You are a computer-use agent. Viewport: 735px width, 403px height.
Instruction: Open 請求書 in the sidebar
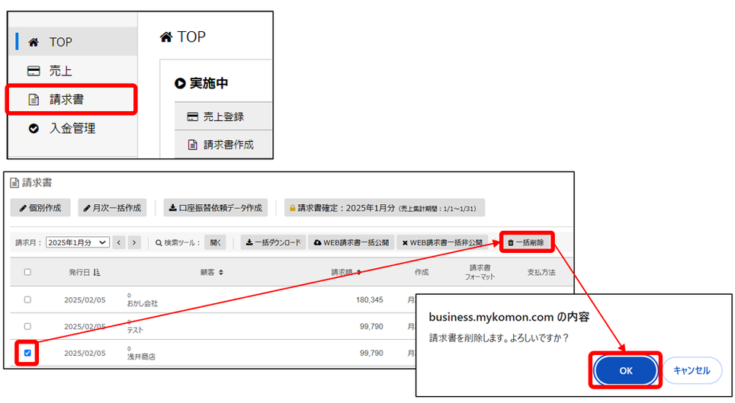pos(67,100)
